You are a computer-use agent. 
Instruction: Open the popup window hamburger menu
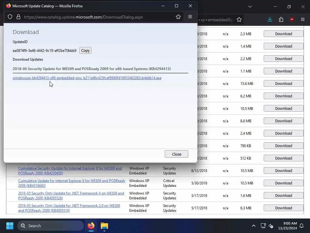point(190,17)
